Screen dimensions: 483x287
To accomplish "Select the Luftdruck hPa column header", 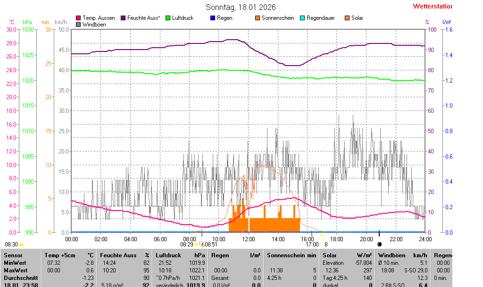I will [180, 255].
